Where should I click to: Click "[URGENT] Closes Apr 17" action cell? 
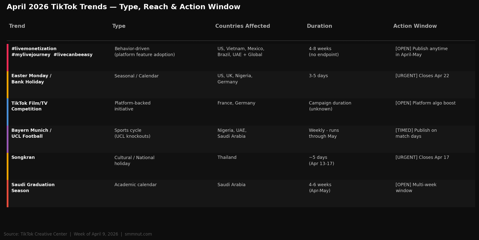pyautogui.click(x=422, y=157)
